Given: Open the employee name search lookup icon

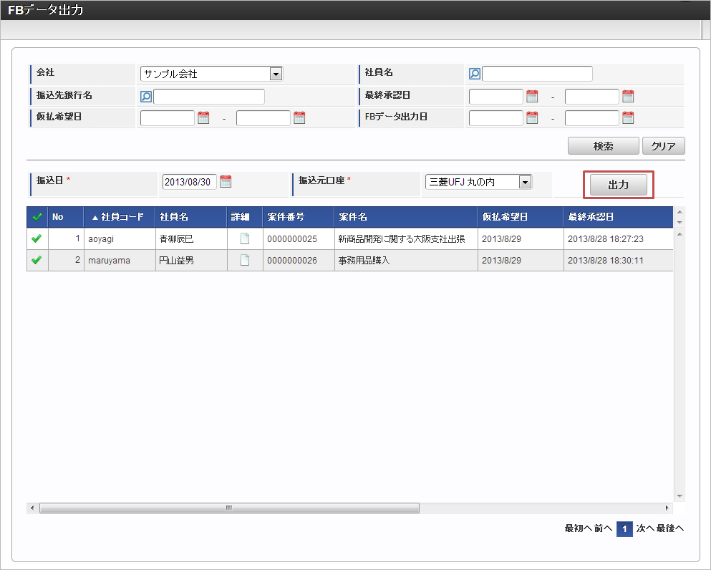Looking at the screenshot, I should click(x=474, y=74).
